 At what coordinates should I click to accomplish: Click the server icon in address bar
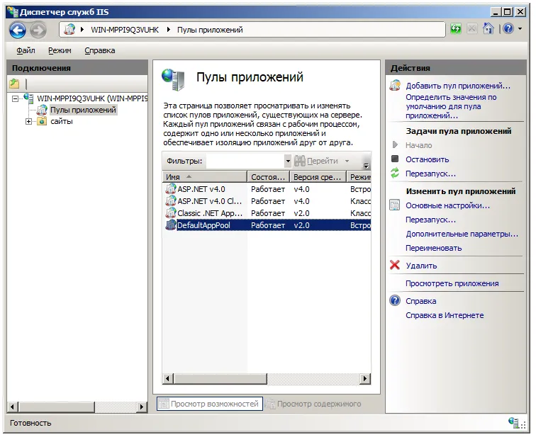click(69, 29)
